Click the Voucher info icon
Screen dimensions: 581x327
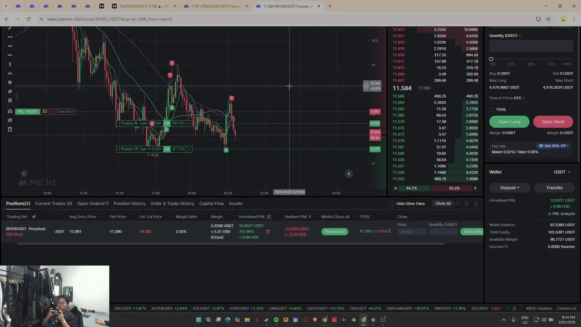pos(506,247)
